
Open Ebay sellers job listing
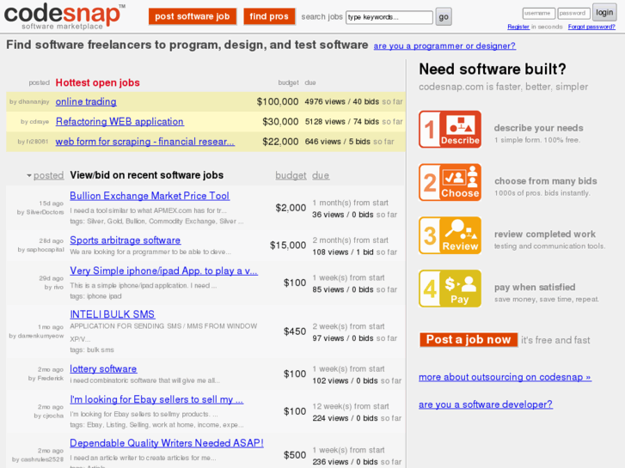pyautogui.click(x=156, y=399)
